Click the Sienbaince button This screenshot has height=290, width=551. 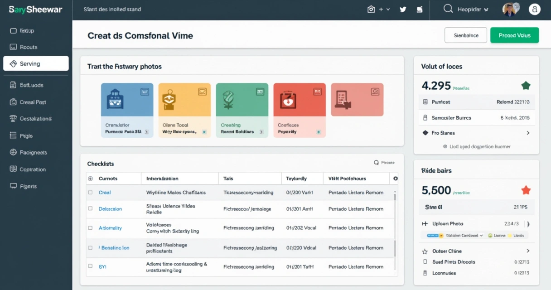(466, 35)
